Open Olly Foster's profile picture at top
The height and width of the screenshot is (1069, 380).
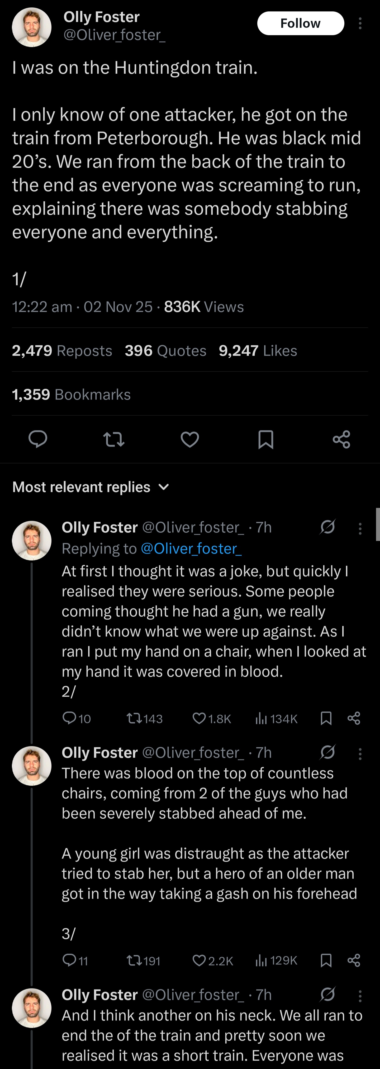click(x=31, y=27)
